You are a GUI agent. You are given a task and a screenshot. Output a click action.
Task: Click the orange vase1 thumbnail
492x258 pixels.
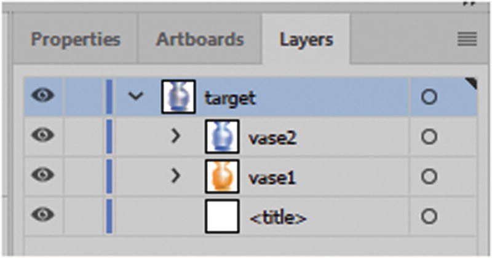click(x=221, y=176)
